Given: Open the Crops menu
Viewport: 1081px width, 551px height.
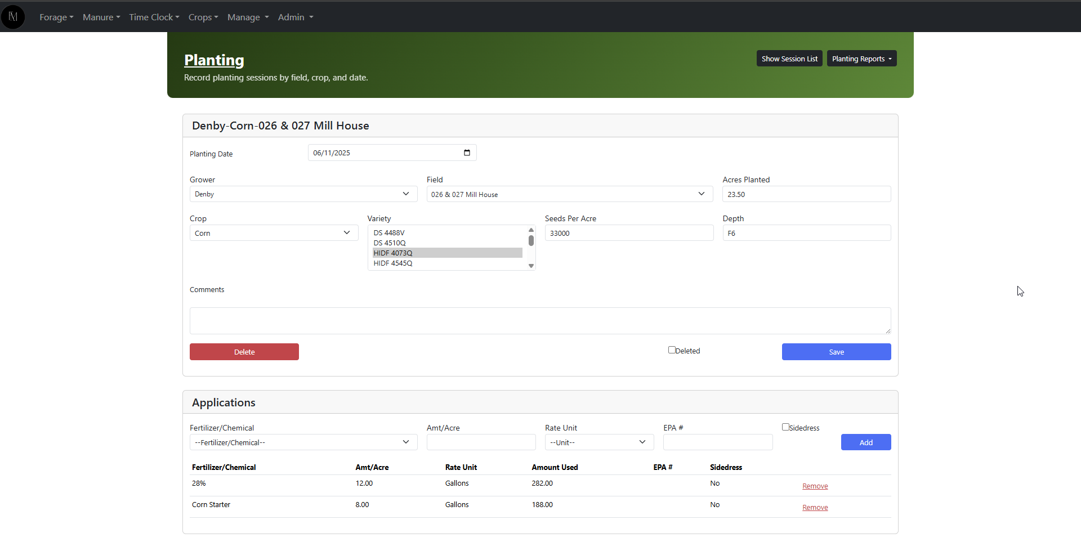Looking at the screenshot, I should tap(203, 17).
